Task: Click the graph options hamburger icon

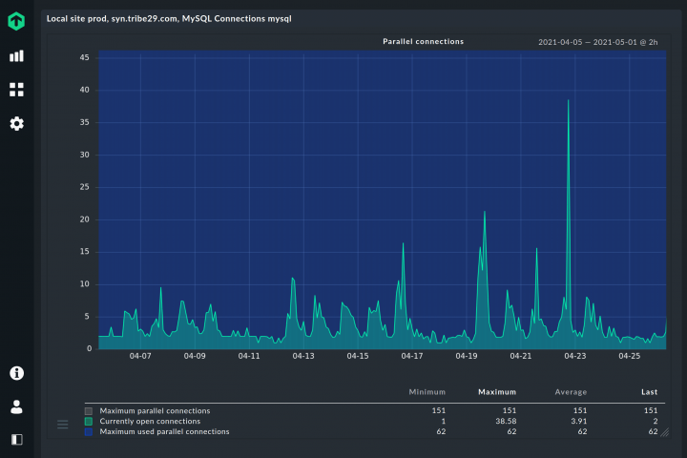Action: [x=63, y=425]
